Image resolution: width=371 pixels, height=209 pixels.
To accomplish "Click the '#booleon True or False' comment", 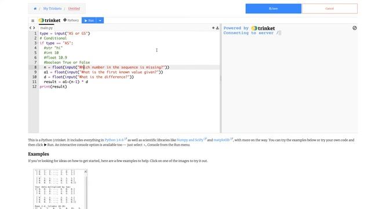I will coord(67,62).
